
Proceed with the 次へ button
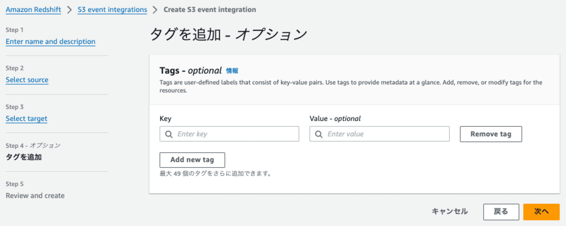(541, 212)
